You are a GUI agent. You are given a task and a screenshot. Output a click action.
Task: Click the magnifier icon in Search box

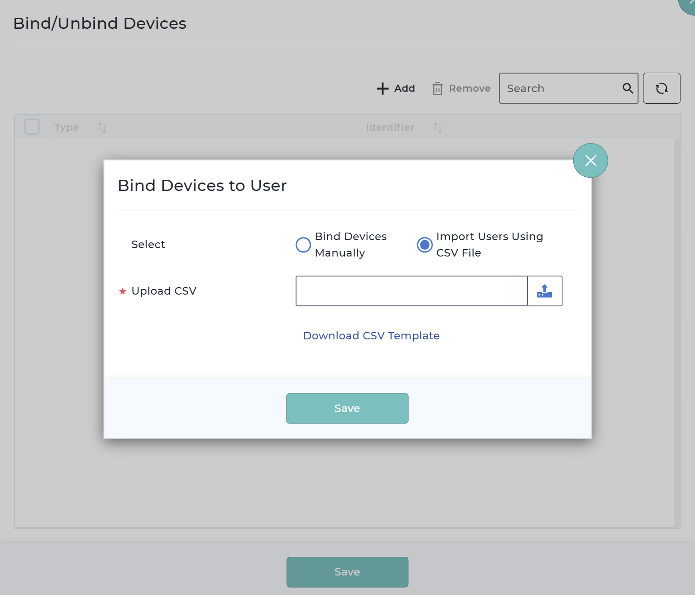click(628, 88)
